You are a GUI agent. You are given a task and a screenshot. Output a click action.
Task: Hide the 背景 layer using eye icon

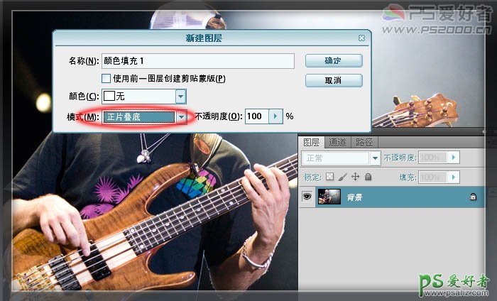(x=307, y=198)
